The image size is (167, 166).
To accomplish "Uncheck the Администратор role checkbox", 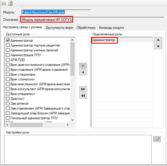I will coord(8,40).
